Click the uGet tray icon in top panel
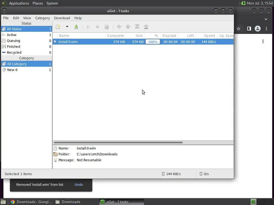The height and width of the screenshot is (205, 274). (243, 3)
